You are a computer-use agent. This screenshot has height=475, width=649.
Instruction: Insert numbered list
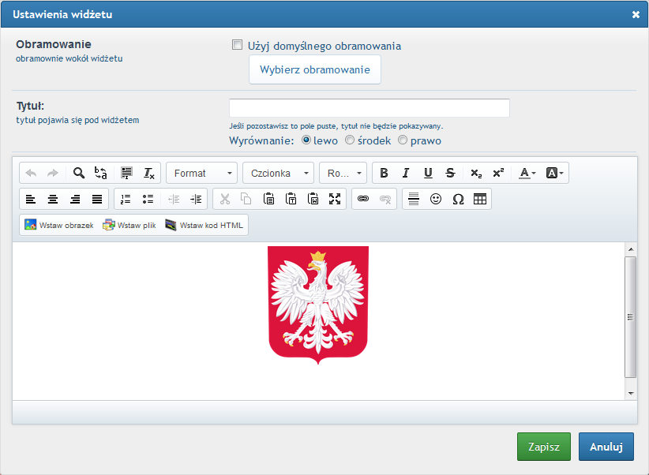pyautogui.click(x=126, y=199)
